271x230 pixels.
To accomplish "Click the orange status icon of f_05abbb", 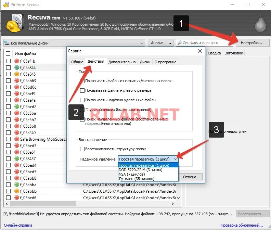I will click(x=16, y=191).
